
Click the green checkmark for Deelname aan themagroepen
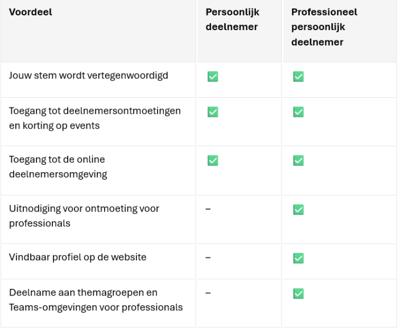298,293
